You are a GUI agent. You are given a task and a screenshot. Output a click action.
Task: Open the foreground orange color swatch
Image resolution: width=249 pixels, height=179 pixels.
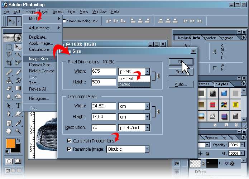pyautogui.click(x=11, y=144)
